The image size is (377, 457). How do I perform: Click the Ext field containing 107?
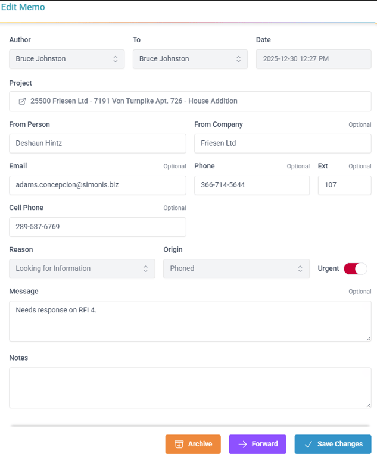344,185
